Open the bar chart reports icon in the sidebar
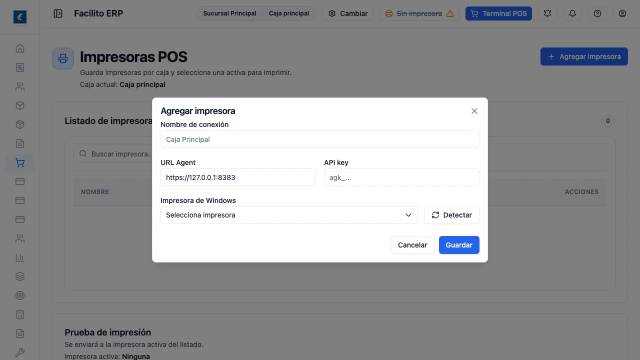 (x=20, y=257)
